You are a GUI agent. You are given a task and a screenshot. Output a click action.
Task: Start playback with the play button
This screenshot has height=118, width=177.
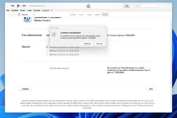point(18,6)
